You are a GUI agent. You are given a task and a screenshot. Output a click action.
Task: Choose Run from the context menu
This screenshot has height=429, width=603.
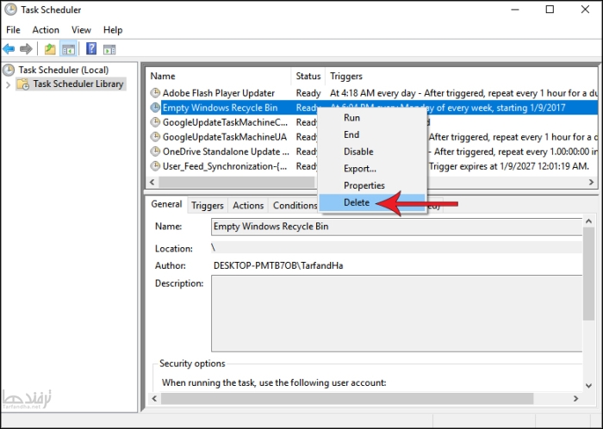(x=372, y=118)
